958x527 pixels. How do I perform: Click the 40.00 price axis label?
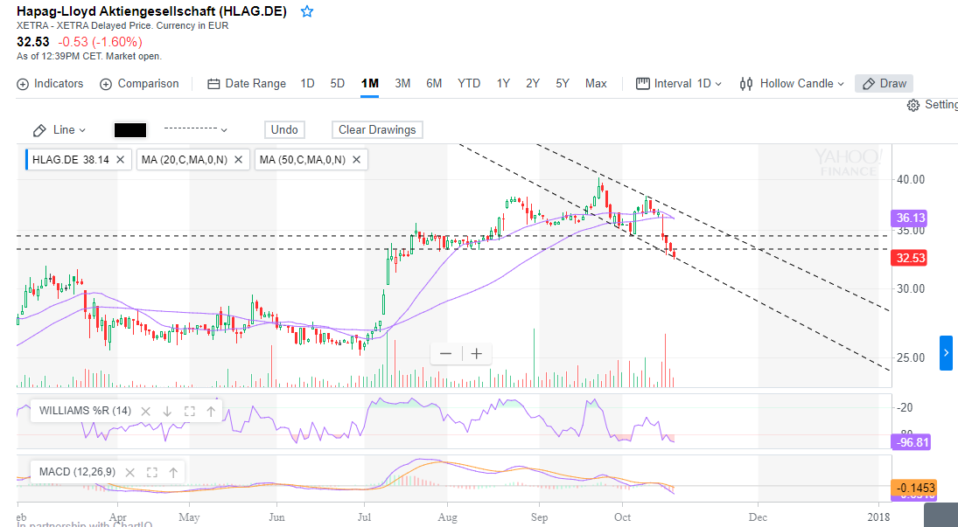pos(911,179)
